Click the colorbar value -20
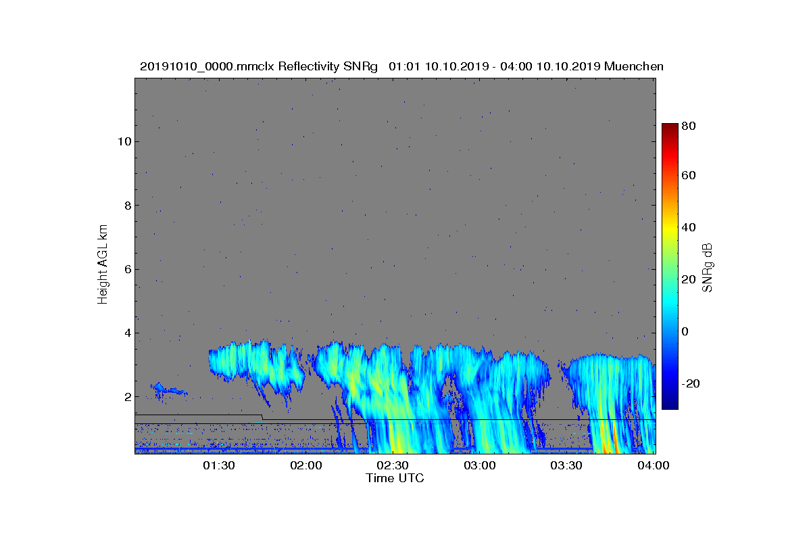 [691, 383]
